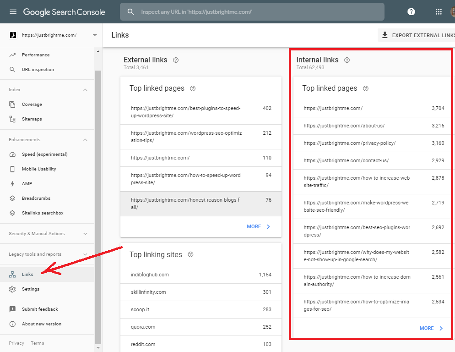Click the Links network icon
The image size is (455, 352).
point(12,275)
